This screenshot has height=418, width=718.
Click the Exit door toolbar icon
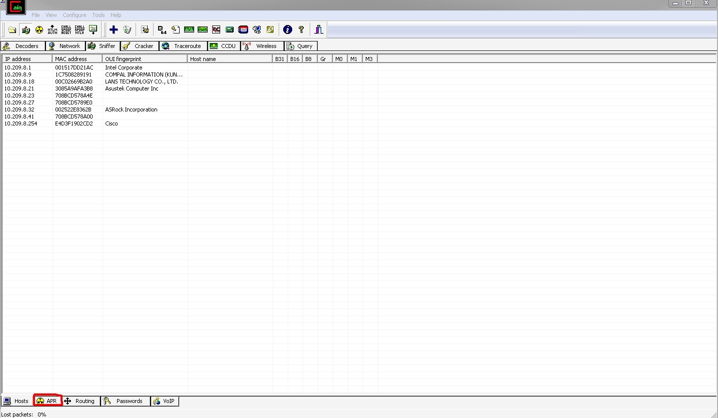click(x=319, y=30)
